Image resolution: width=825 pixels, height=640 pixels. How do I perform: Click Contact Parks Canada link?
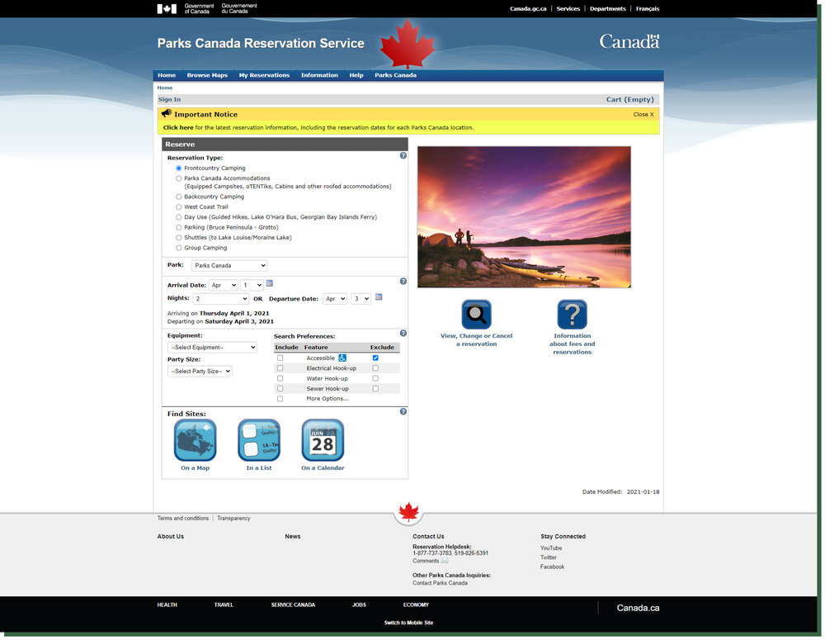tap(440, 584)
